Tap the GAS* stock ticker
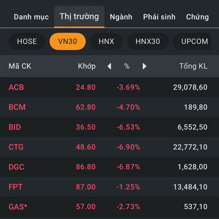Screen dimensions: 219x219 pos(18,207)
